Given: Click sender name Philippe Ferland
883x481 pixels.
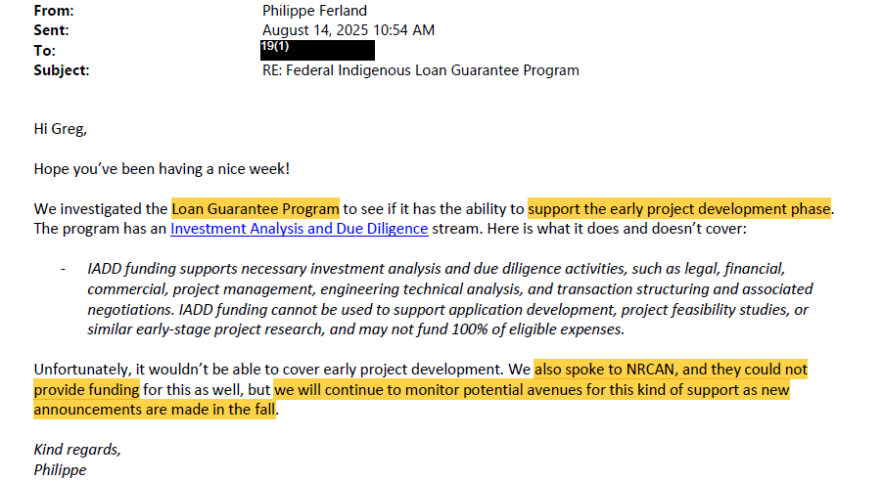Looking at the screenshot, I should click(x=315, y=11).
